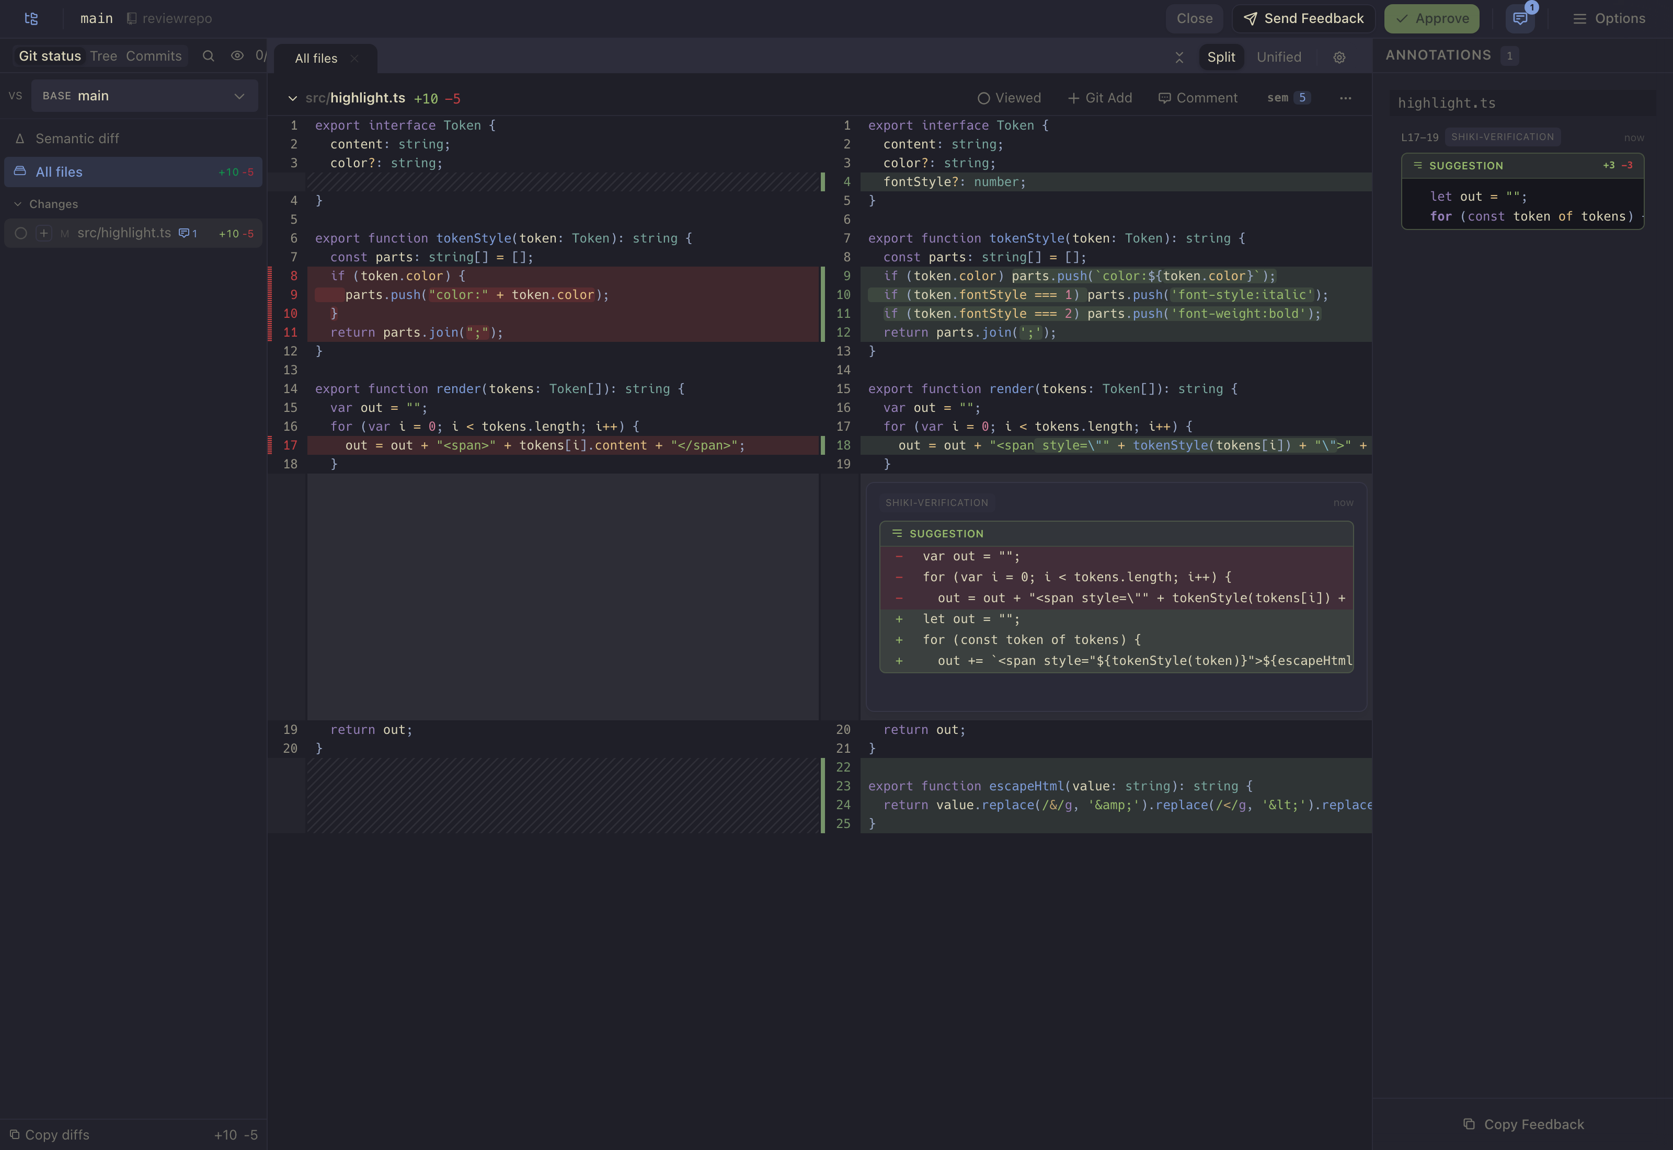Open the search icon in sidebar header
The image size is (1673, 1150).
pos(208,56)
